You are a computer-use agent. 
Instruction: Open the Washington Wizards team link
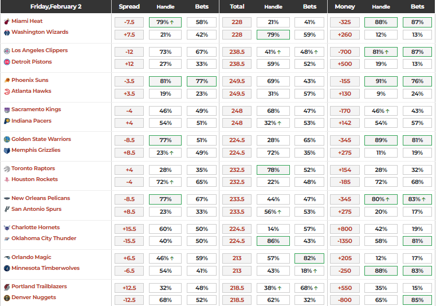tap(40, 32)
